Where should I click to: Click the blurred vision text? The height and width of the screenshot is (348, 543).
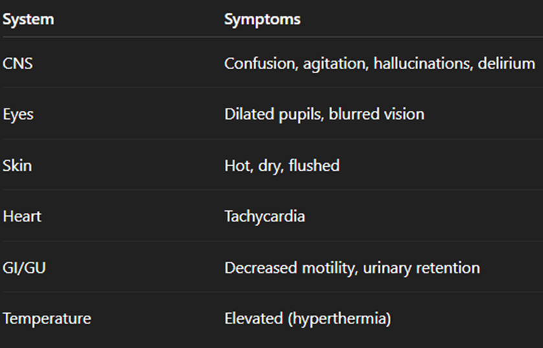377,114
